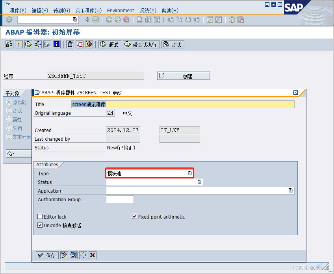The width and height of the screenshot is (334, 274).
Task: Click the glasses Display button in subobjects panel
Action: tap(19, 154)
